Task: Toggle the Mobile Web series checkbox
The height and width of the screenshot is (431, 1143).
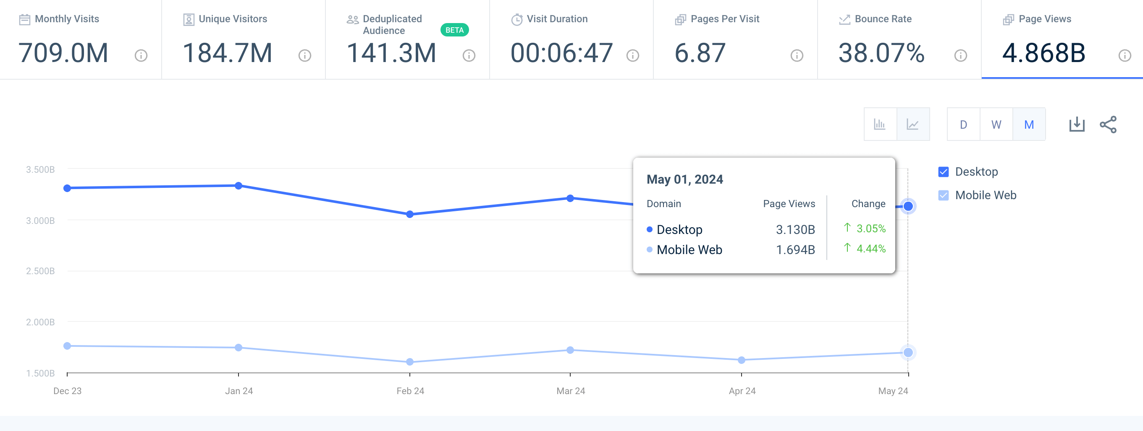Action: (x=944, y=195)
